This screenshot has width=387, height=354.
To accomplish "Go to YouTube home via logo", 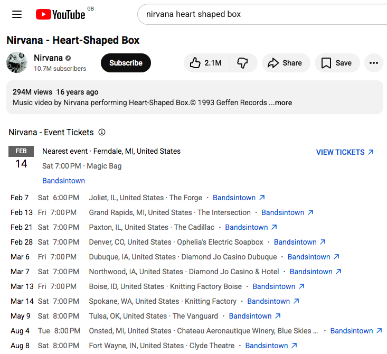I will click(x=61, y=14).
